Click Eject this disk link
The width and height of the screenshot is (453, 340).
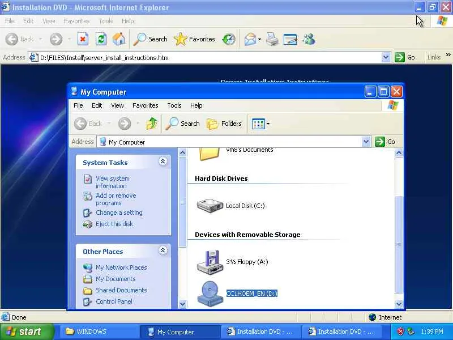[x=114, y=224]
